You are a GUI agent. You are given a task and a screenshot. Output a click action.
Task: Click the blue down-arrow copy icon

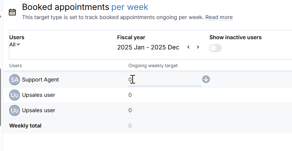[206, 79]
